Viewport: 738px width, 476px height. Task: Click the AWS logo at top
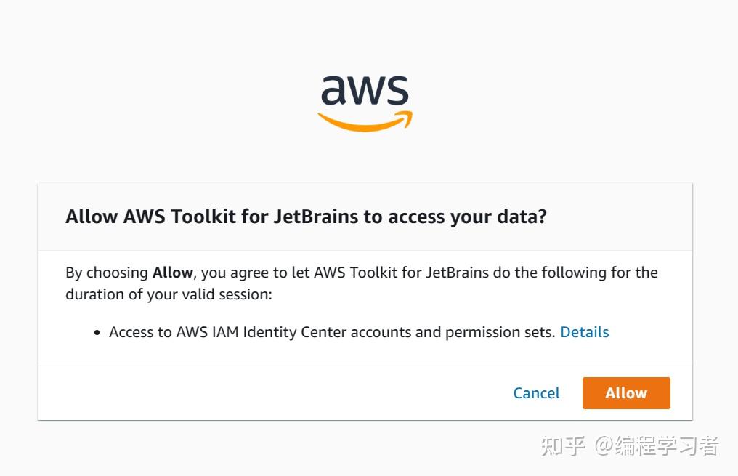coord(365,102)
